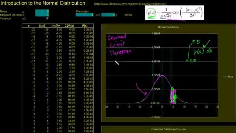Select the CDF cell showing 0.6%

coord(72,65)
